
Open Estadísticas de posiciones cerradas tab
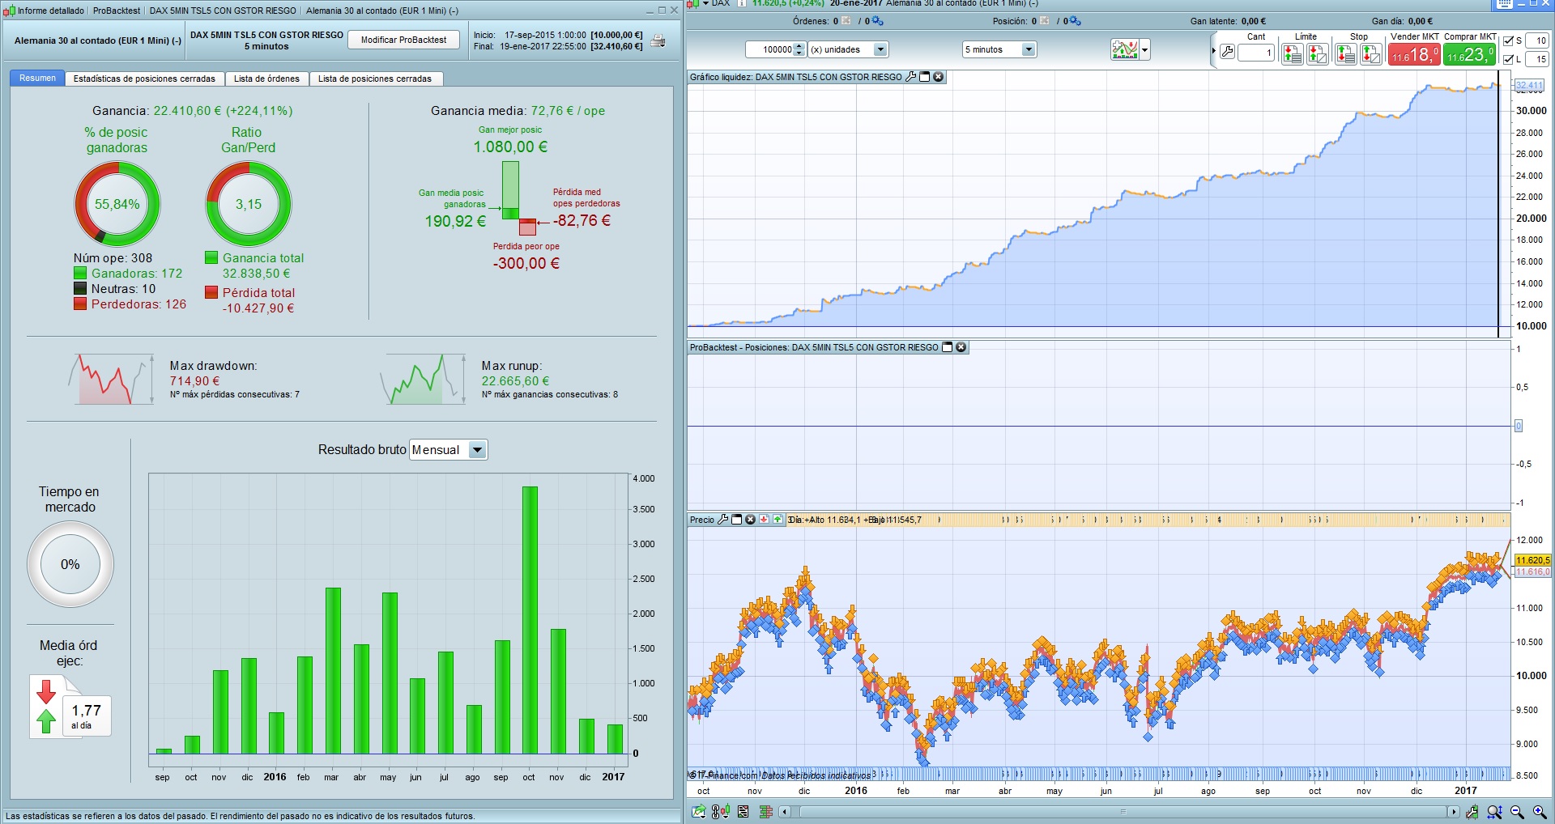[x=144, y=79]
